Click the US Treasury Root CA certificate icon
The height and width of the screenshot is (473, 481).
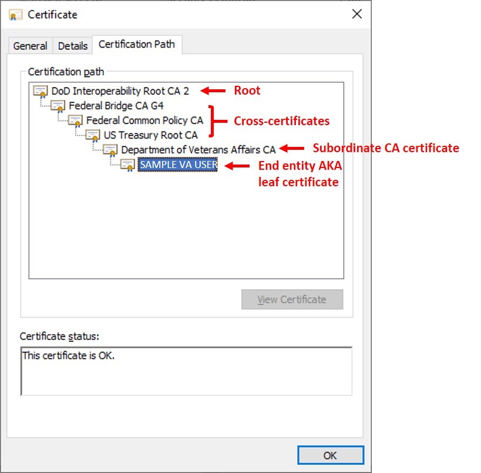point(93,136)
